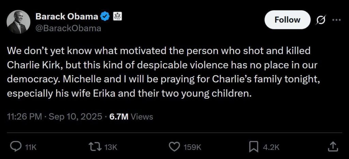Click the 11:26 PM timestamp
This screenshot has height=159, width=349.
(x=24, y=116)
